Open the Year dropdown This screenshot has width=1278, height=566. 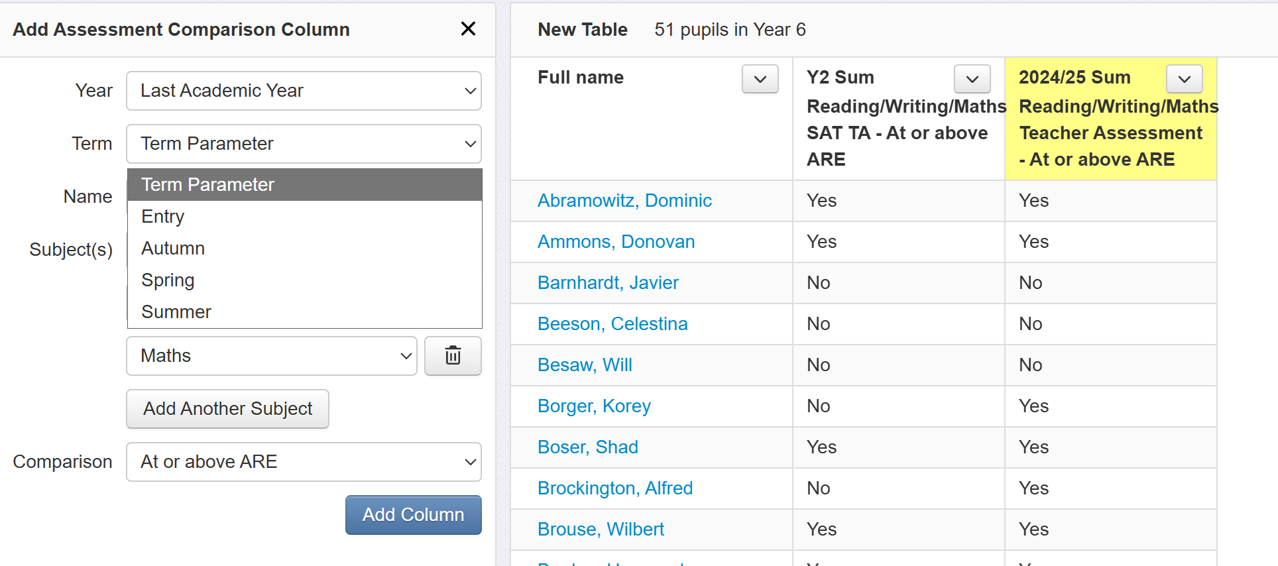[x=304, y=91]
